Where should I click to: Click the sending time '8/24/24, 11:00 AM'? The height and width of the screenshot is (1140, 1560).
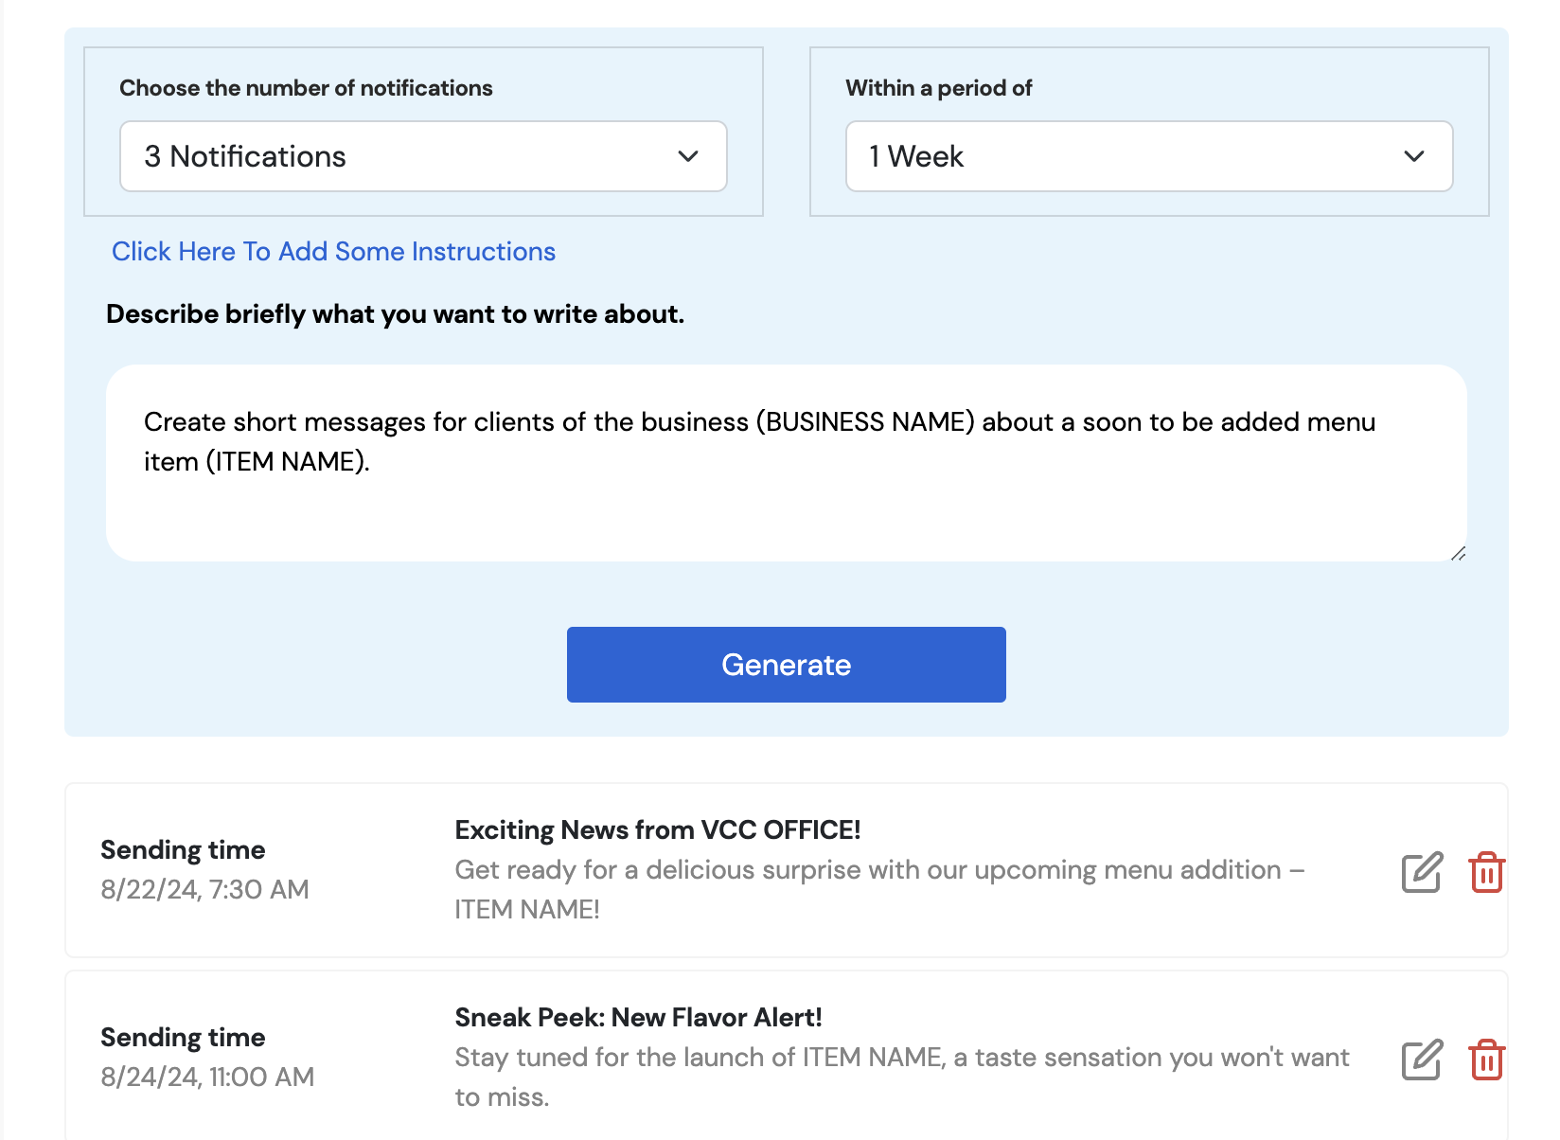click(207, 1077)
